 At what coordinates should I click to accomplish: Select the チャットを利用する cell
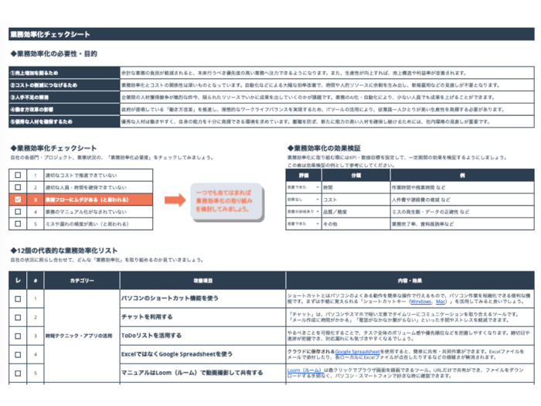[x=202, y=317]
